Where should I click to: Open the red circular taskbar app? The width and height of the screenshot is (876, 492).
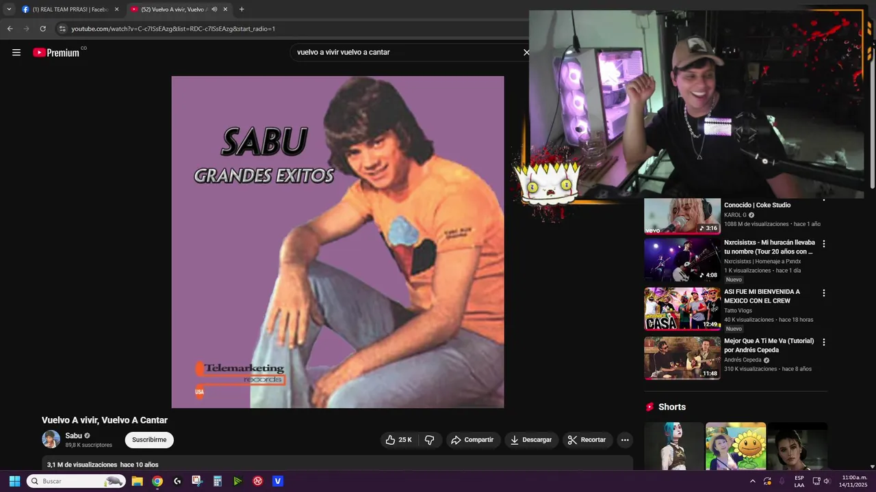point(258,481)
